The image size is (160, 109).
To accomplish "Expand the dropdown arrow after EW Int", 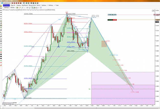I will point(41,5).
